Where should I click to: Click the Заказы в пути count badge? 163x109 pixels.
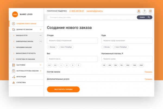point(40,35)
